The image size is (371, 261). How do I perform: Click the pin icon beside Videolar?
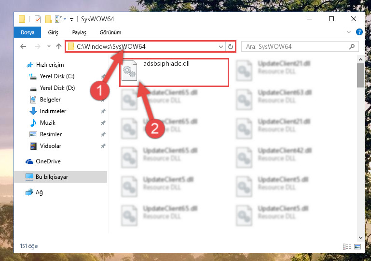coord(103,146)
